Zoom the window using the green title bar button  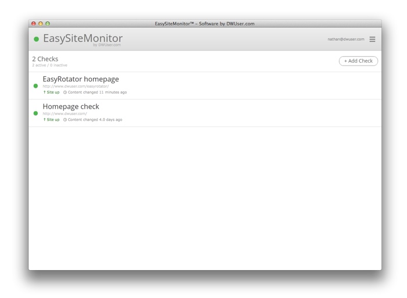[48, 24]
